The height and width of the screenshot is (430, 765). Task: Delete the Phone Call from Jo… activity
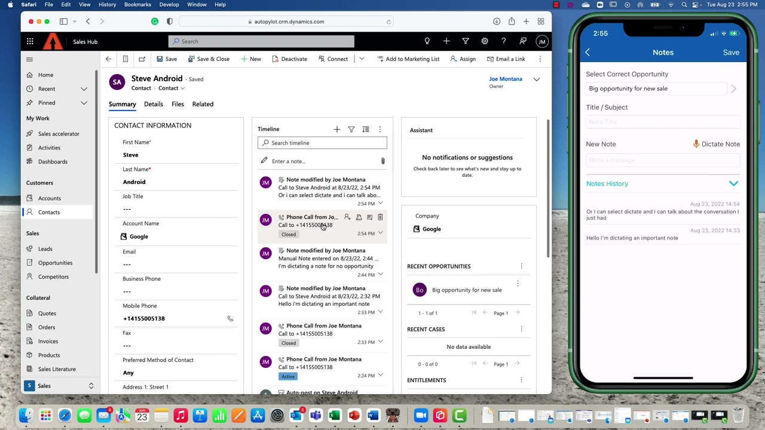pyautogui.click(x=380, y=217)
